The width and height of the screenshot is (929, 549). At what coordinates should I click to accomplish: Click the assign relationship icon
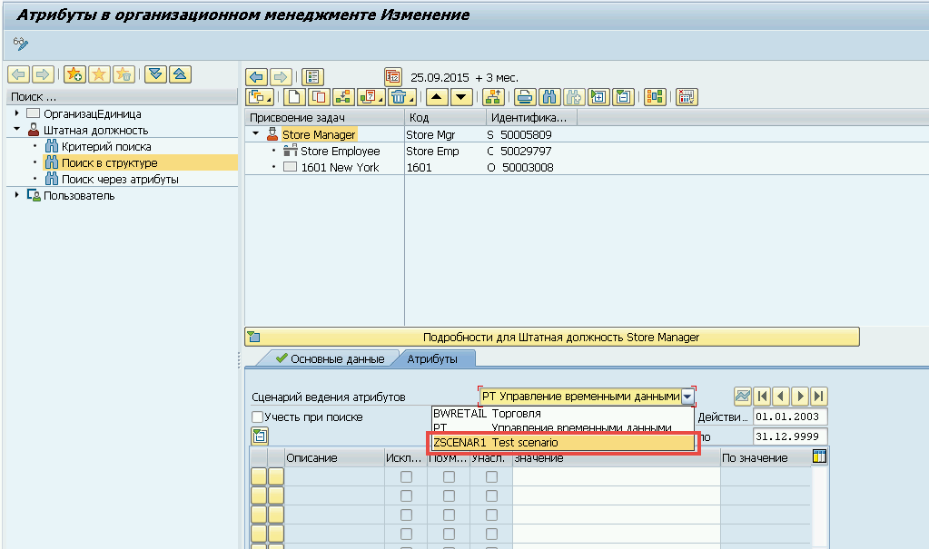pos(343,96)
